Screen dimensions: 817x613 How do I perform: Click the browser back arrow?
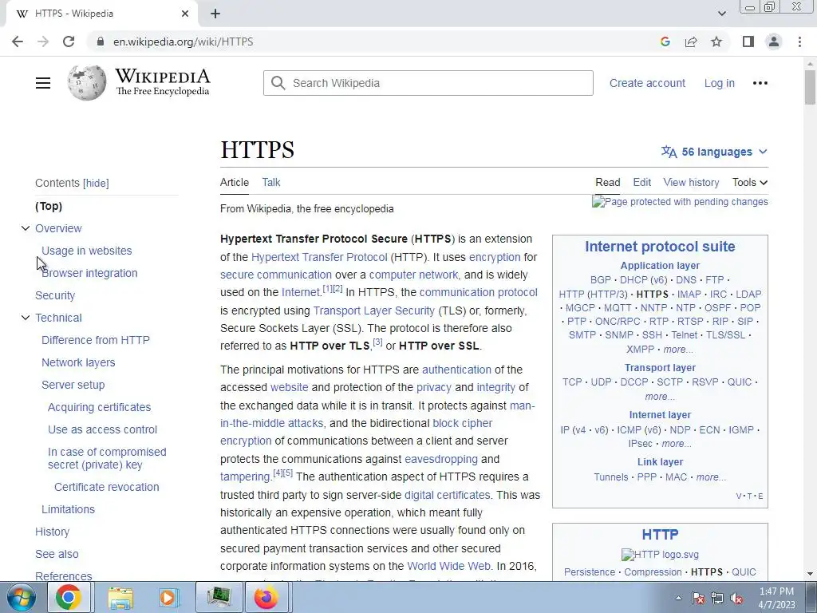pos(18,42)
